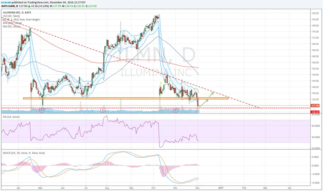Image resolution: width=323 pixels, height=191 pixels.
Task: Open the mrezaei author profile link
Action: point(7,2)
